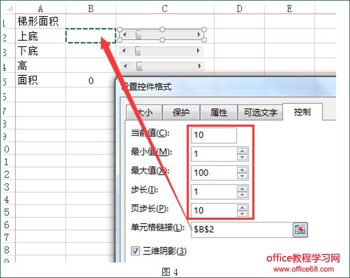Switch to the 可选文字 tab
This screenshot has width=350, height=278.
[260, 112]
